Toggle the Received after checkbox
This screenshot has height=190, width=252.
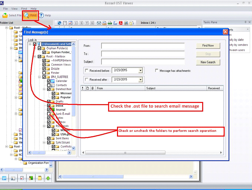pos(87,79)
